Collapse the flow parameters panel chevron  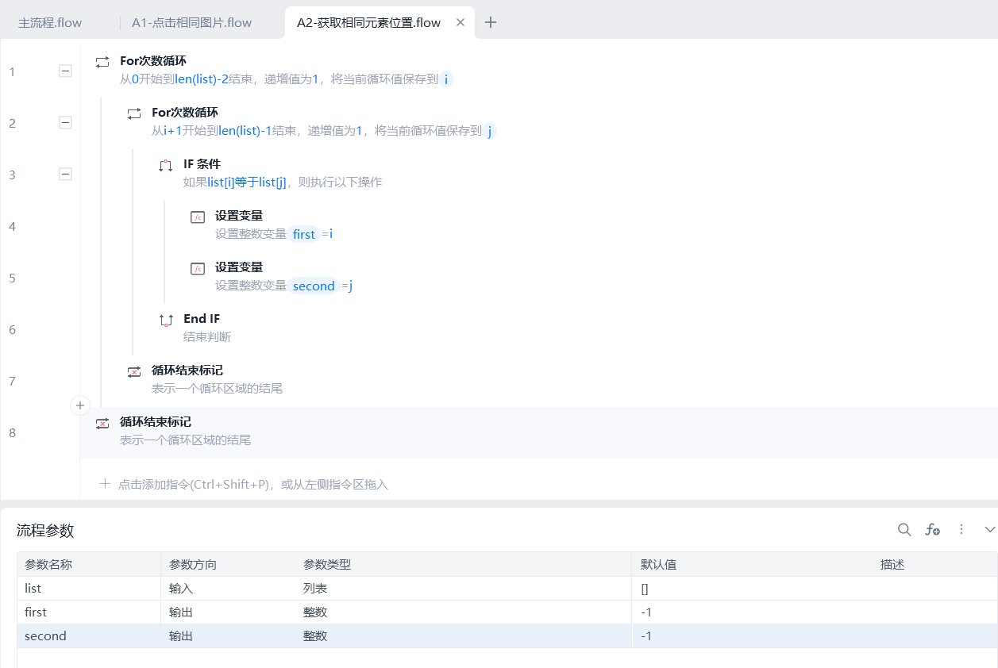989,529
